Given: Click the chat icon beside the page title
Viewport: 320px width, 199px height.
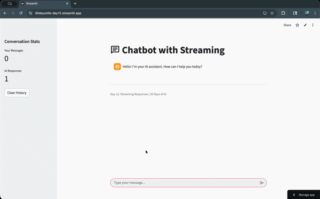Looking at the screenshot, I should click(115, 50).
